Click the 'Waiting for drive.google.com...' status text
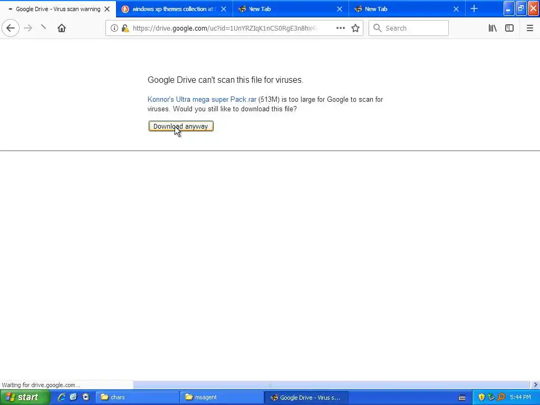Viewport: 540px width, 405px height. pos(41,384)
